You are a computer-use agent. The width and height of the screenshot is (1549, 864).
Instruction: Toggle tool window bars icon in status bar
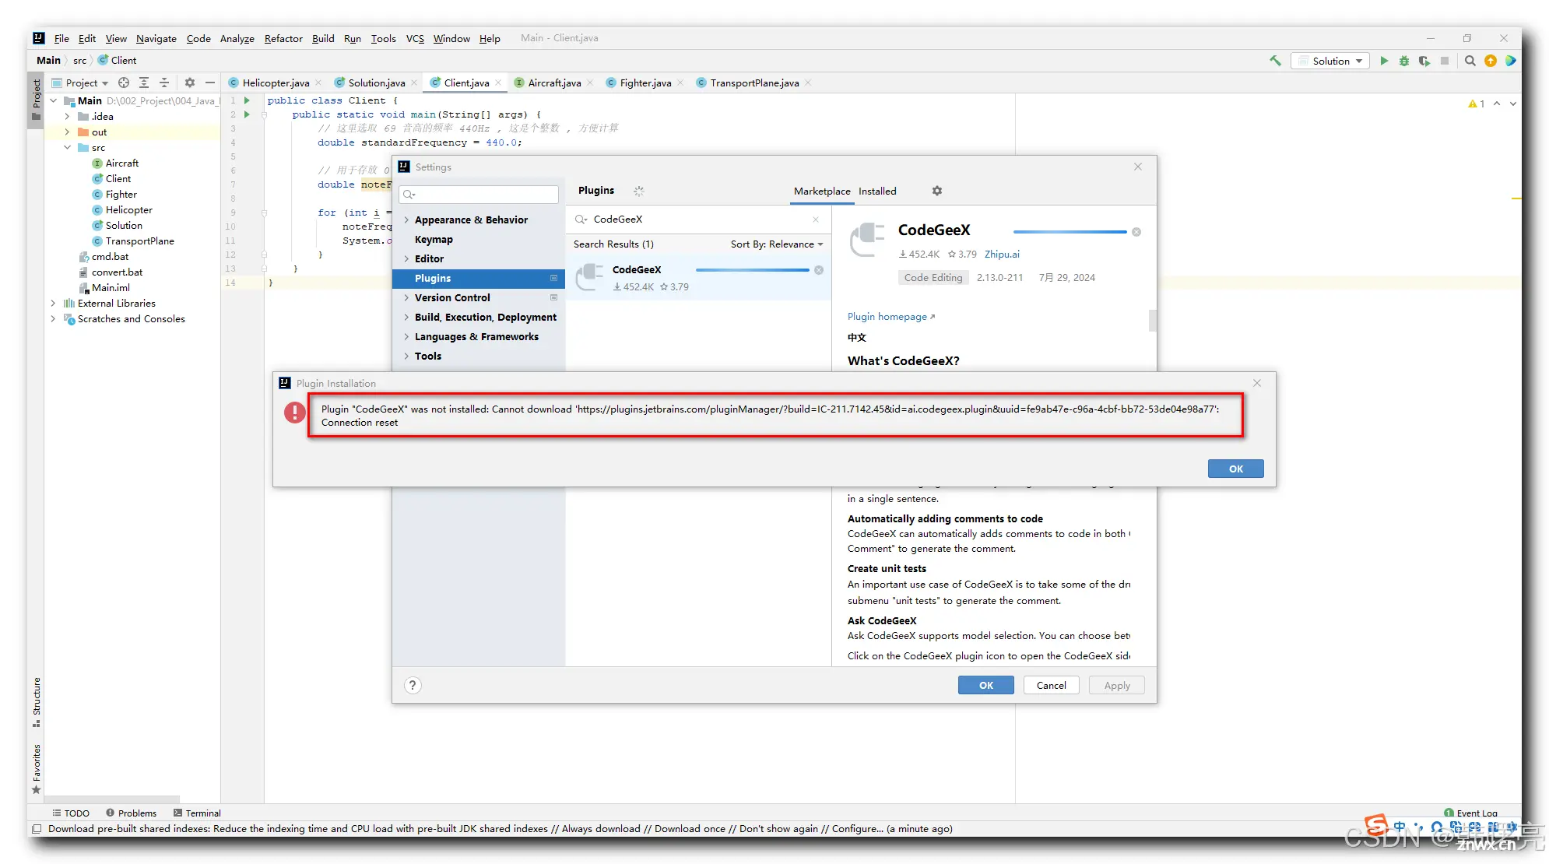(x=36, y=829)
